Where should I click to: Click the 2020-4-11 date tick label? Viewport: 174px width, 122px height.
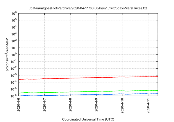[148, 106]
